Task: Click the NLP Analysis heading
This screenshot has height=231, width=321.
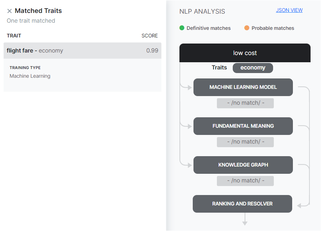Action: pyautogui.click(x=202, y=12)
